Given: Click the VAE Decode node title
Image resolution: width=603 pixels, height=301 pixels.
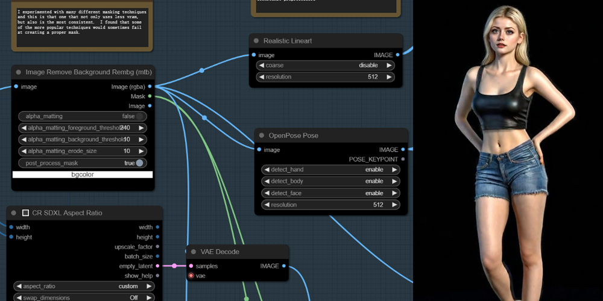Looking at the screenshot, I should point(219,252).
